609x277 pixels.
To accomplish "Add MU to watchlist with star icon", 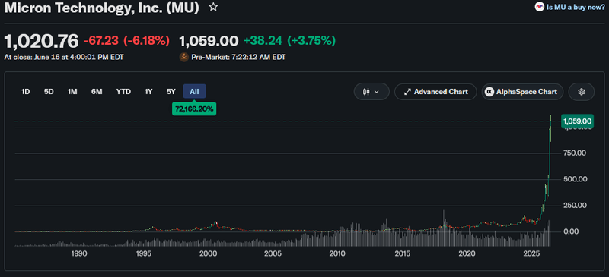I will (x=213, y=7).
